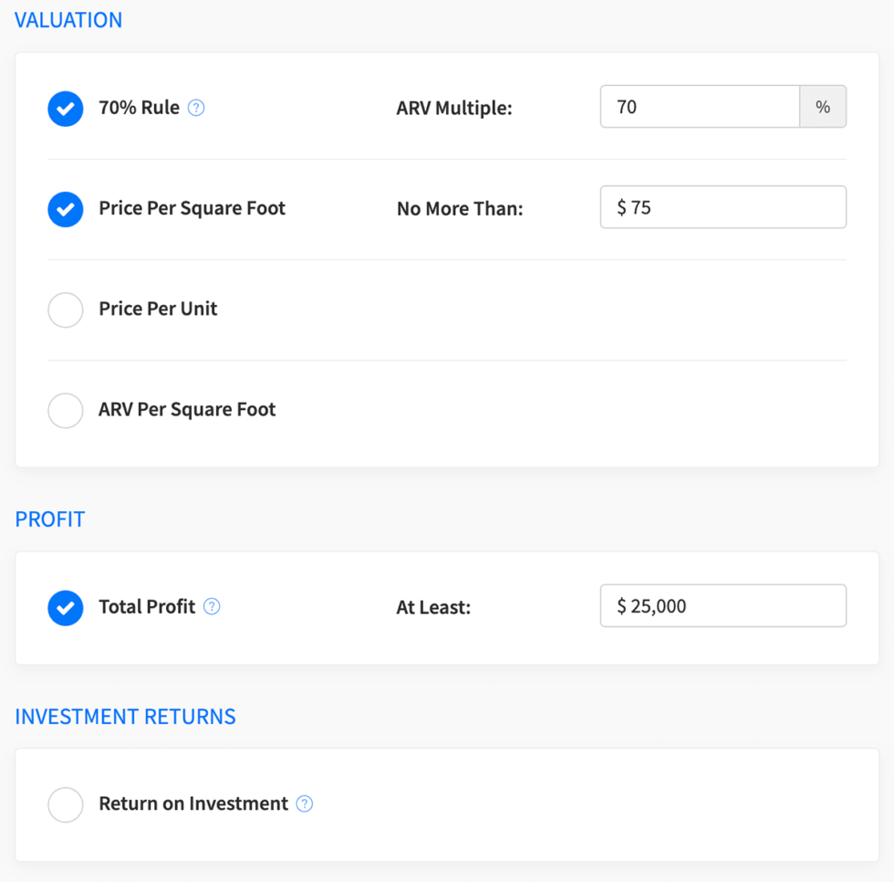Open the 70% Rule help icon
The width and height of the screenshot is (894, 882).
196,108
